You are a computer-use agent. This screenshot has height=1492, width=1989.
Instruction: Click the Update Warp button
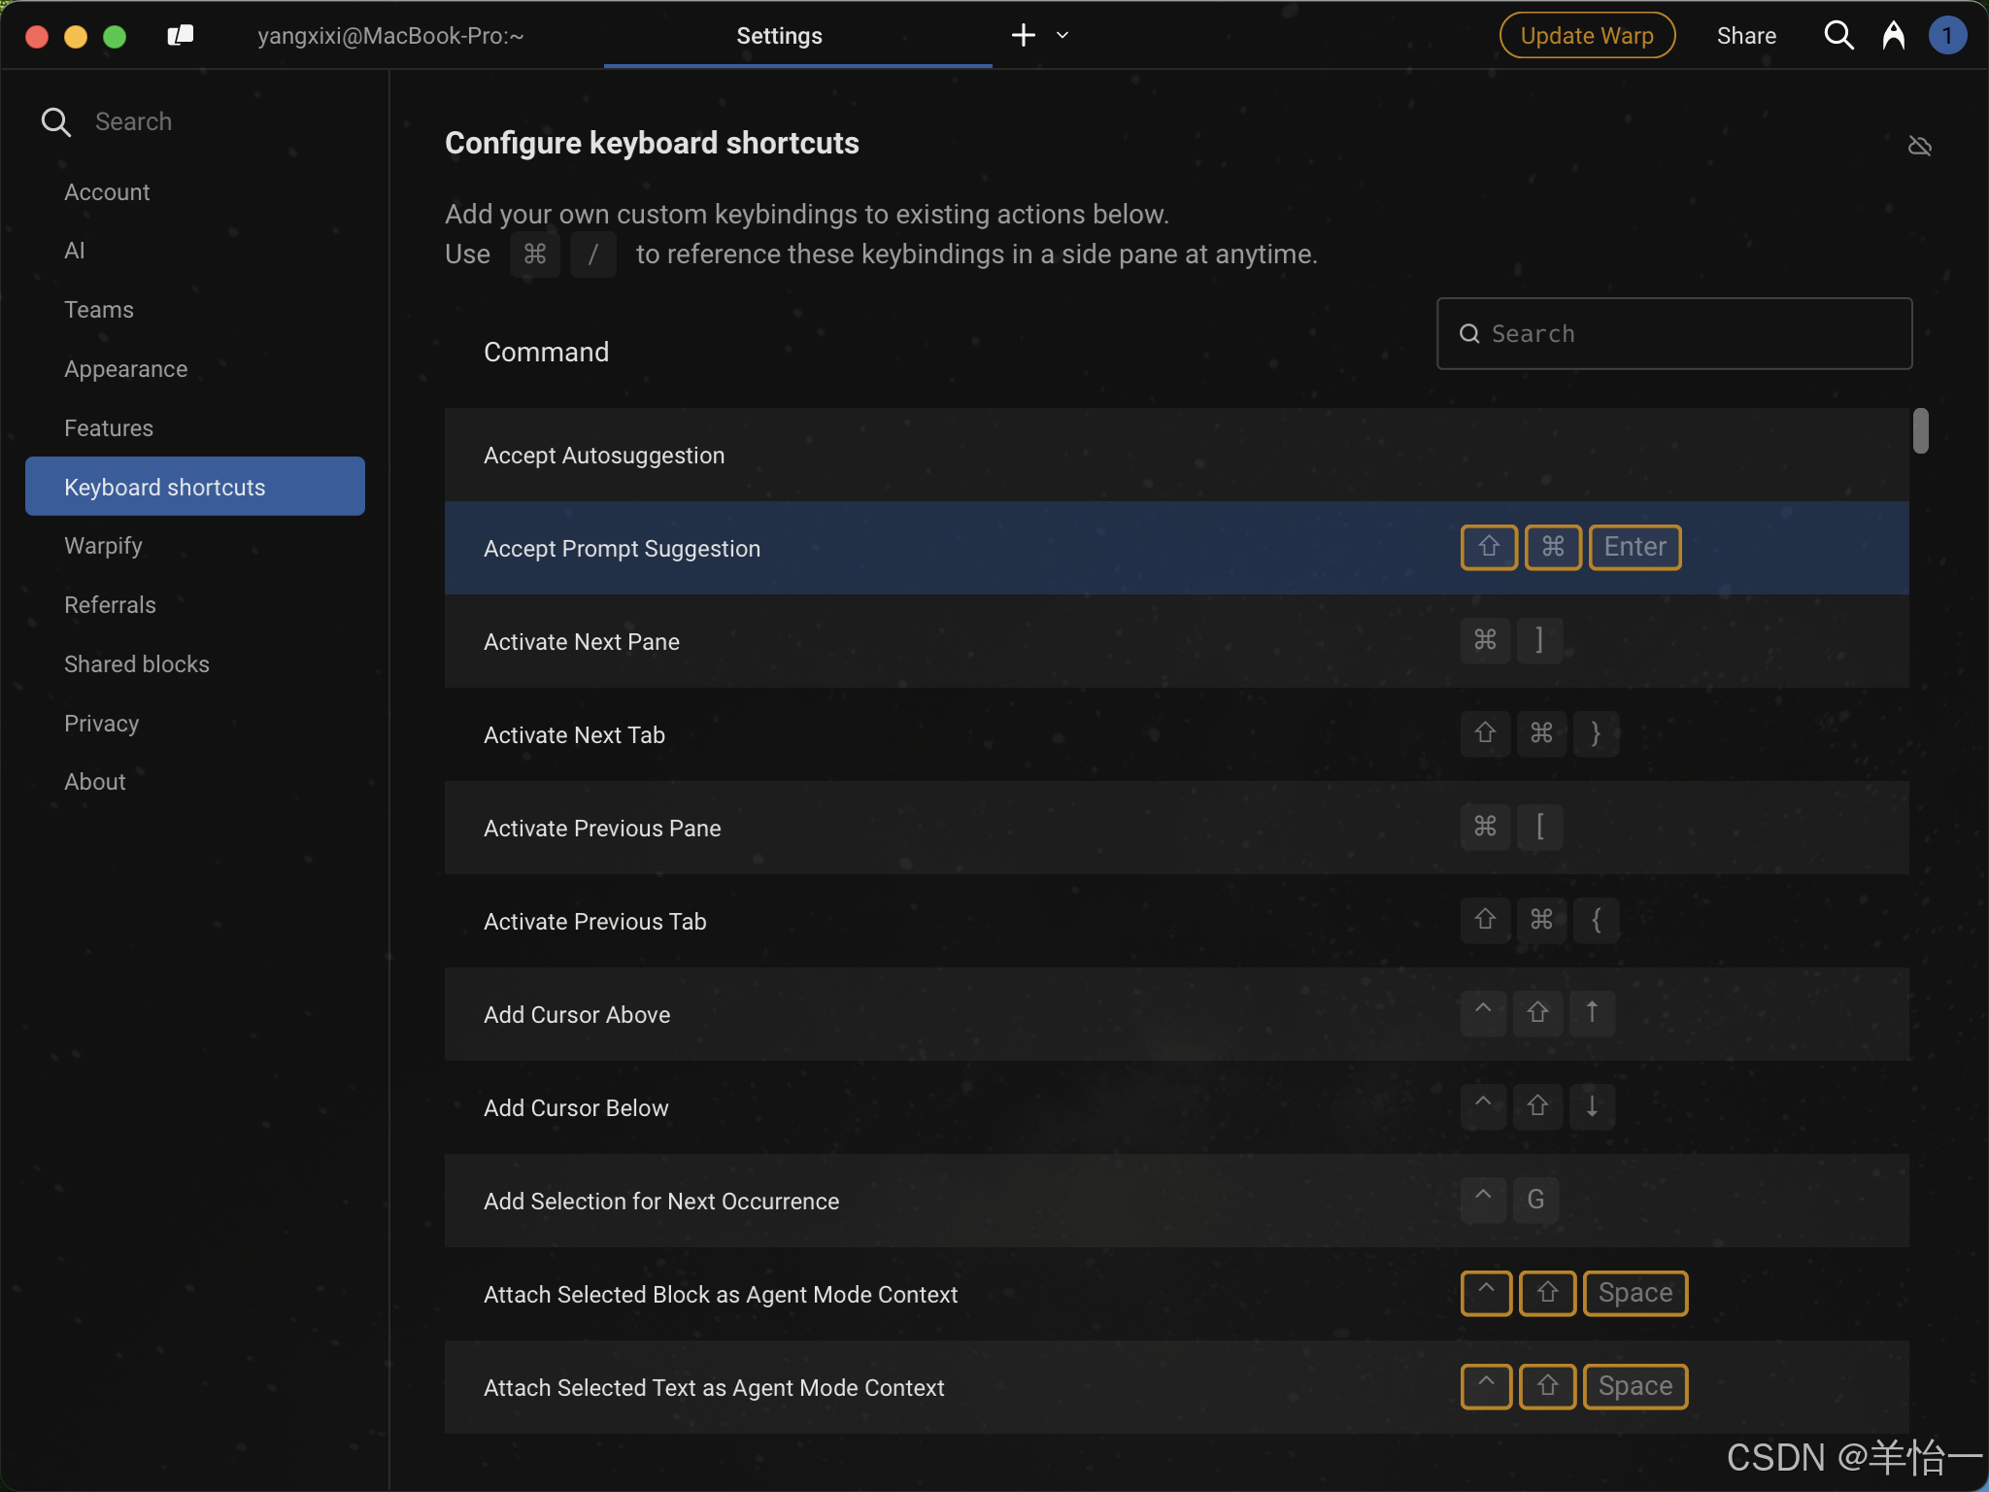[1587, 36]
